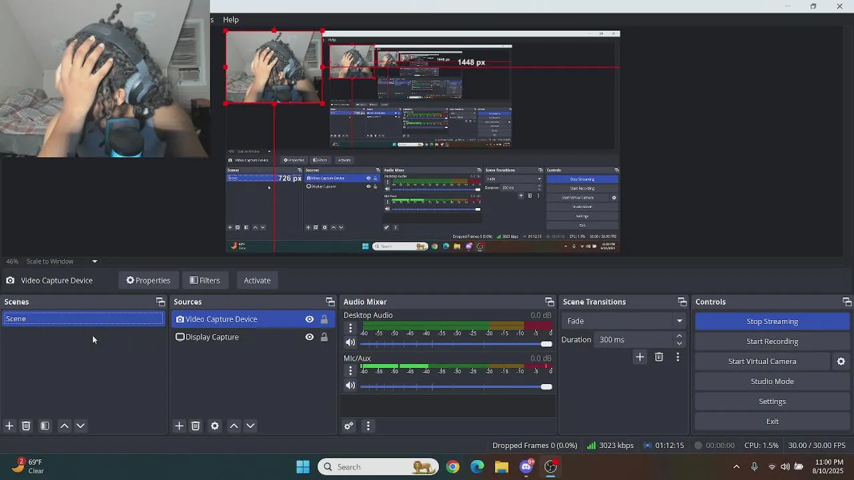Click Stop Streaming button

click(772, 321)
